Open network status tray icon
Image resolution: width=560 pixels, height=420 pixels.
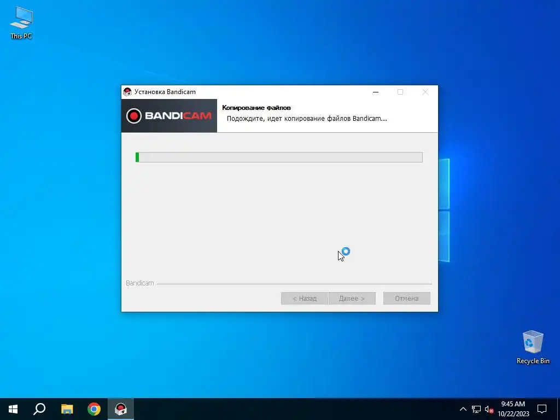point(476,409)
